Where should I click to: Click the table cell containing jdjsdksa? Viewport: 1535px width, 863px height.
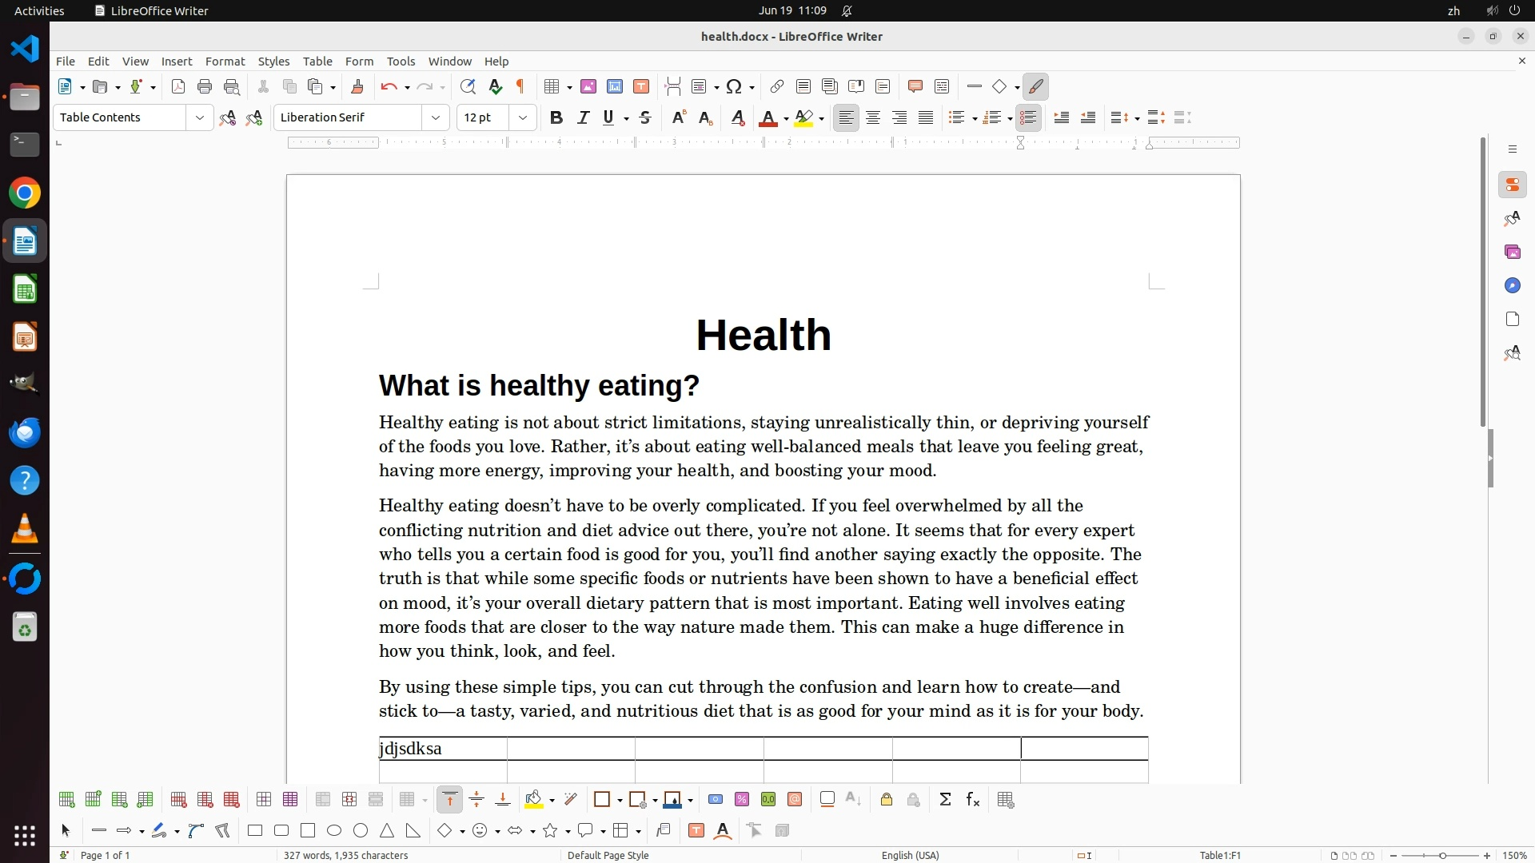[x=442, y=749]
